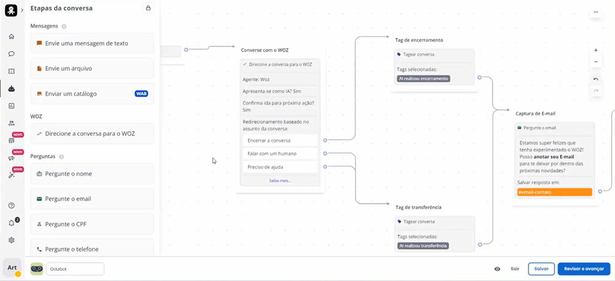Open the Home section in the sidebar
Image resolution: width=615 pixels, height=281 pixels.
point(12,37)
